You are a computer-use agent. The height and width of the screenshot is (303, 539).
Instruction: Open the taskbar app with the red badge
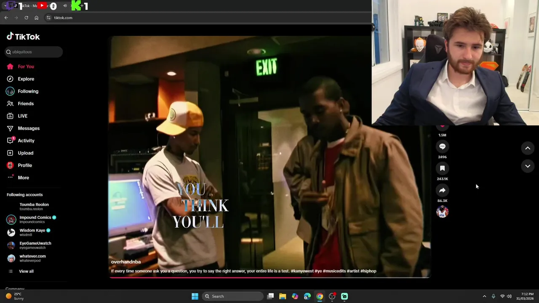point(332,296)
